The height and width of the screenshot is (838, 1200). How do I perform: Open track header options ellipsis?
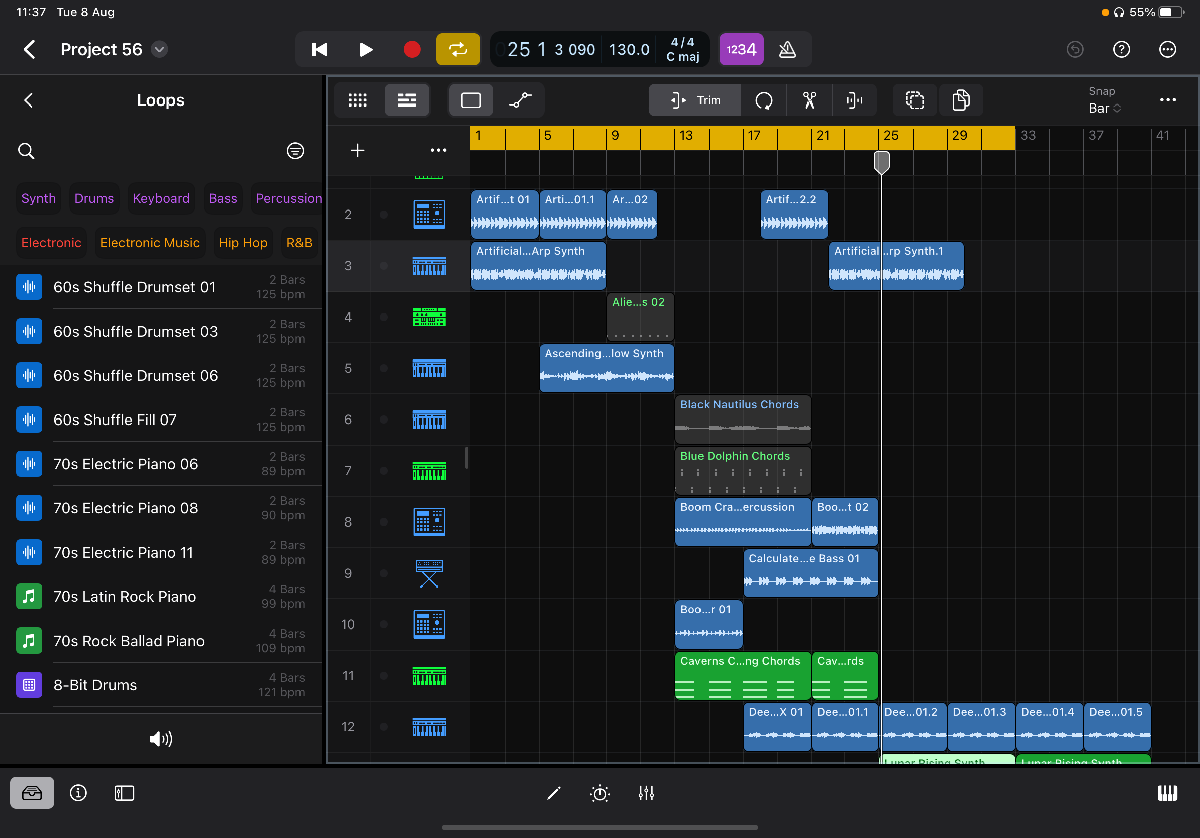(438, 151)
